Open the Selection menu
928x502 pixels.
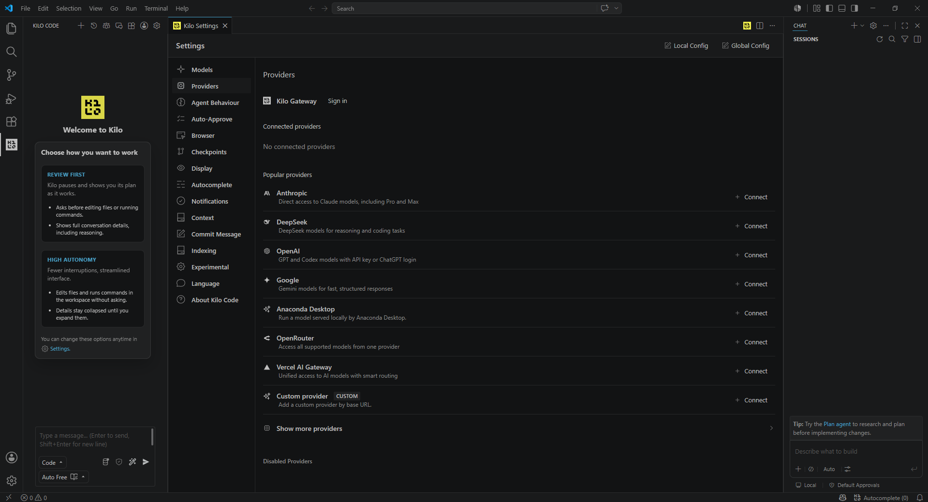click(x=69, y=8)
